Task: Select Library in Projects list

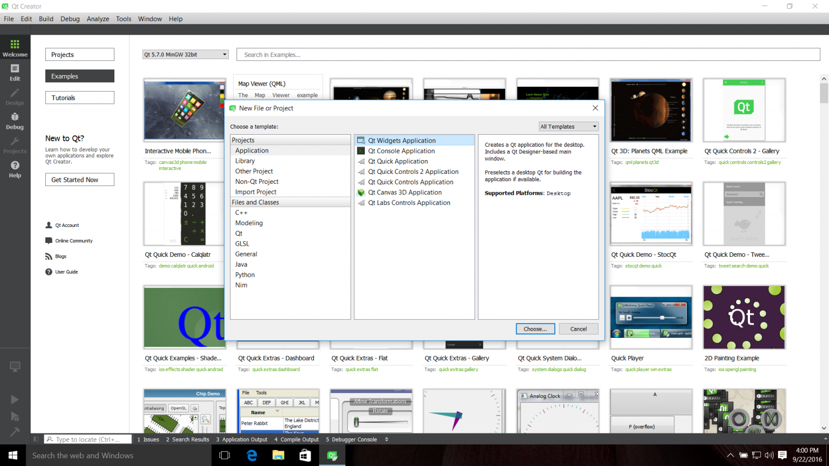Action: (x=245, y=161)
